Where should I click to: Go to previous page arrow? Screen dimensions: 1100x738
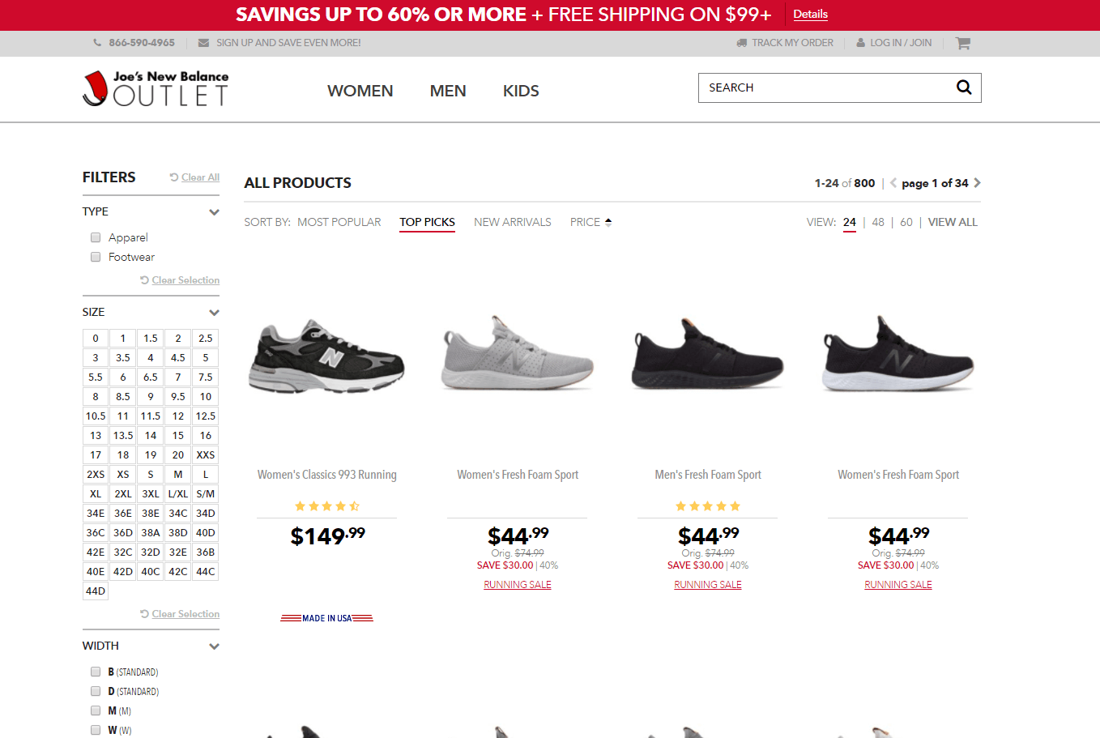tap(893, 183)
